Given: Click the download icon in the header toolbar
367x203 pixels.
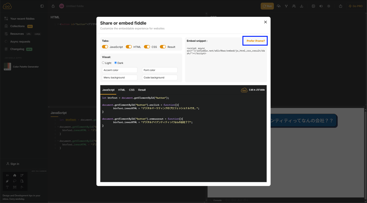Looking at the screenshot, I should click(x=302, y=6).
